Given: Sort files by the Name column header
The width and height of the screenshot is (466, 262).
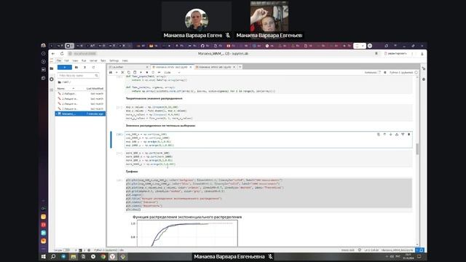Looking at the screenshot, I should (x=66, y=89).
